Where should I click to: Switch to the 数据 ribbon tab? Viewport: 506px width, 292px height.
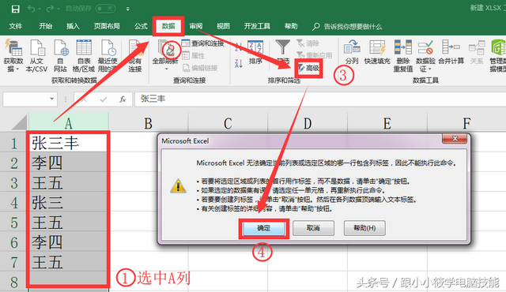tap(168, 26)
